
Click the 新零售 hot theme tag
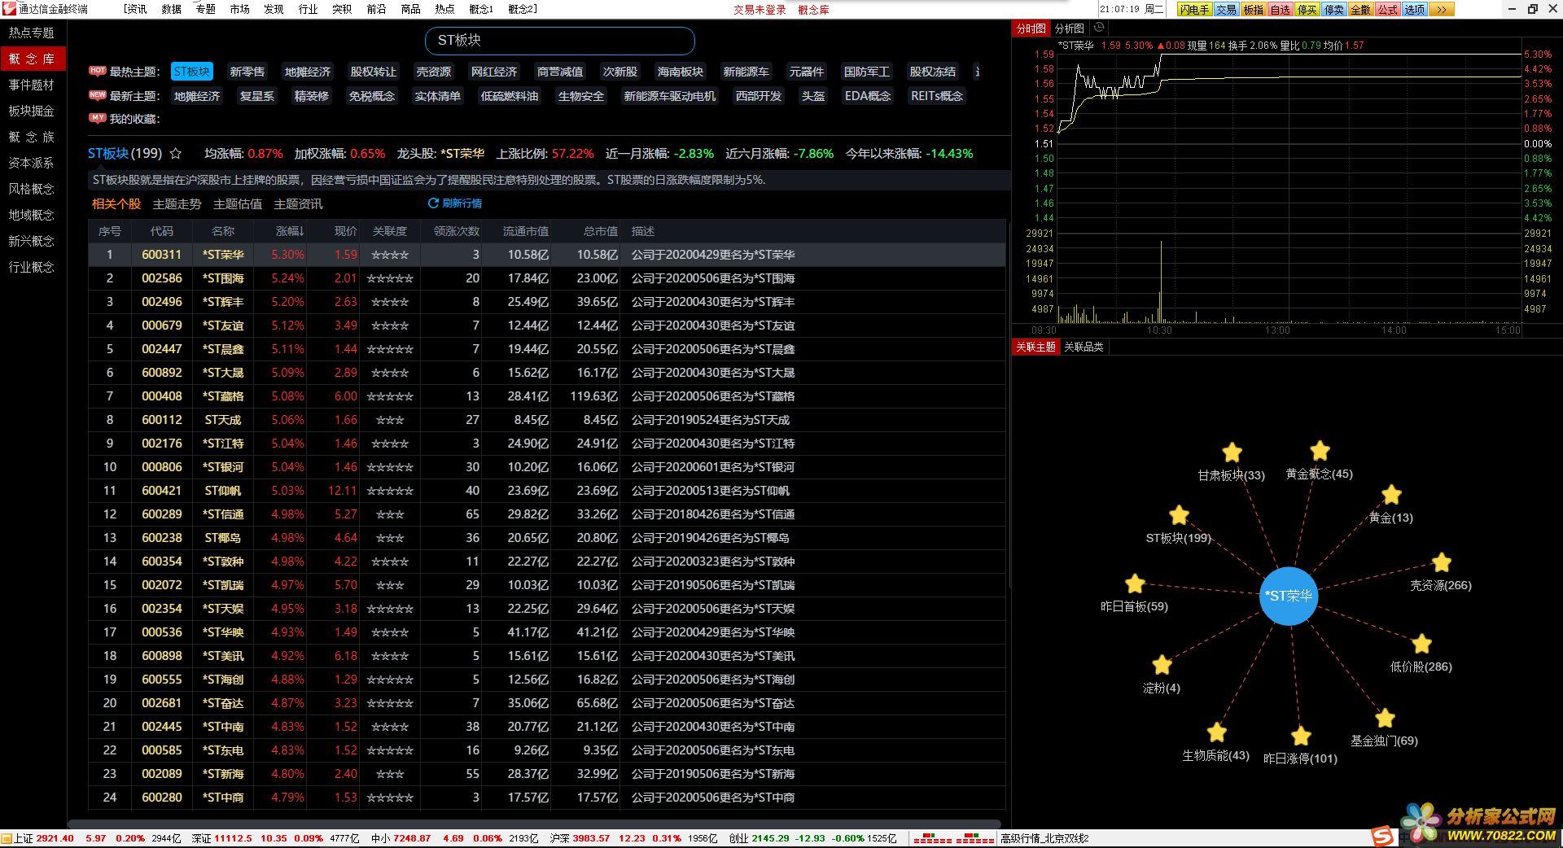(x=247, y=72)
